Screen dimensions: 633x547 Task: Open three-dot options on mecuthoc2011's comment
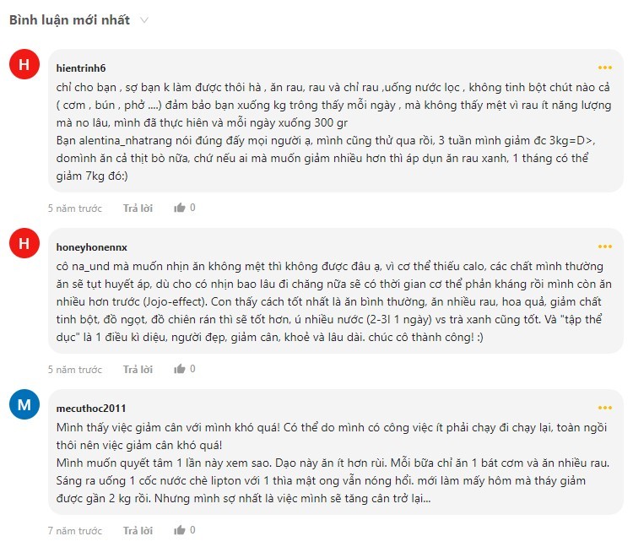(605, 407)
